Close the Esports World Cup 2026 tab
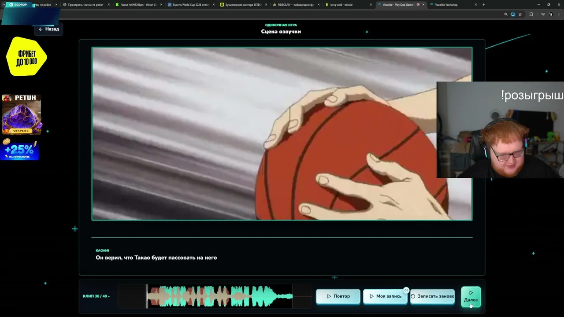 point(214,5)
